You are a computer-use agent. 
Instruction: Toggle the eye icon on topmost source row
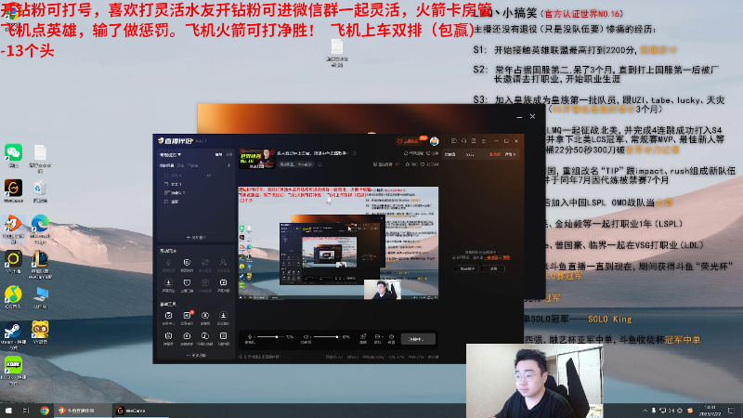(x=208, y=176)
